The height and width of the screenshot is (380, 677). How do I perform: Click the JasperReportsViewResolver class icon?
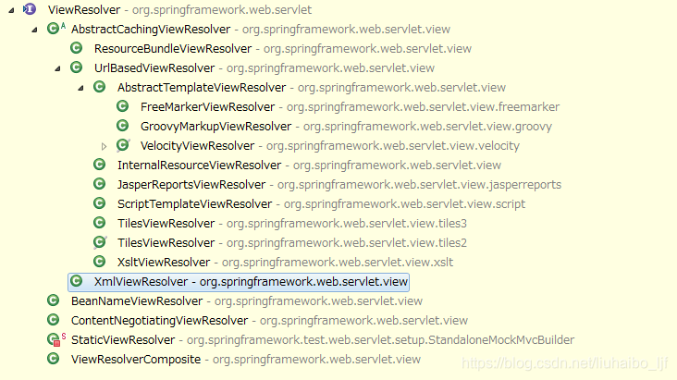(x=99, y=184)
